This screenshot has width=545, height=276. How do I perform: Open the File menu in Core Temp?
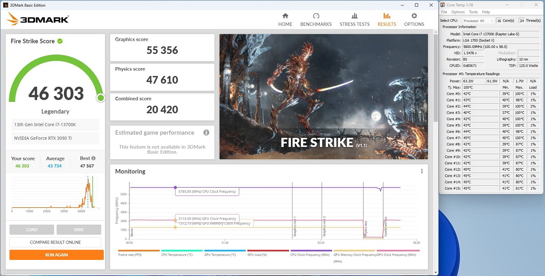(444, 12)
